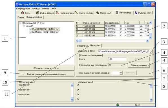Click Статус датчика scrollbar up arrow
This screenshot has height=108, width=168.
151,85
